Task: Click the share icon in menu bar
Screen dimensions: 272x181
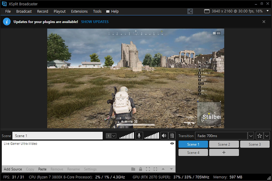Action: click(190, 11)
